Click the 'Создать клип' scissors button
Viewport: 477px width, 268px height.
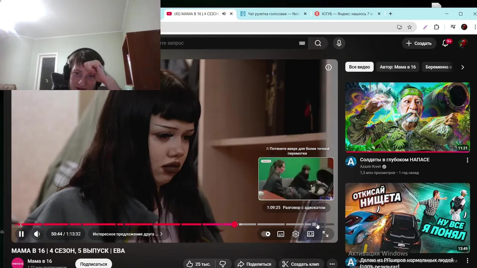click(x=300, y=264)
